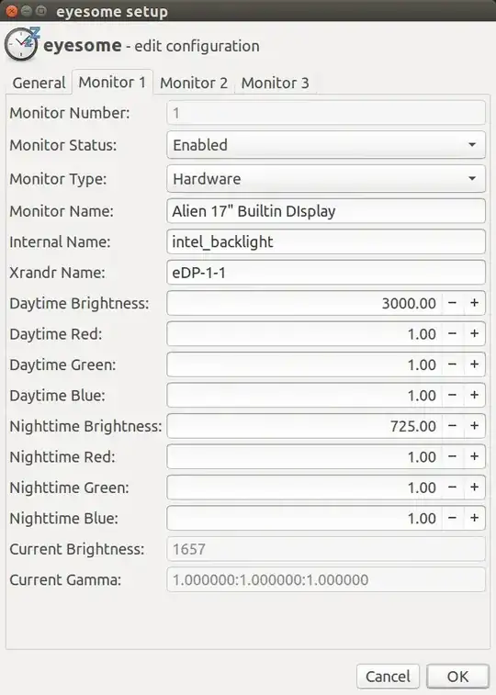Click the Xrandr Name label

57,272
